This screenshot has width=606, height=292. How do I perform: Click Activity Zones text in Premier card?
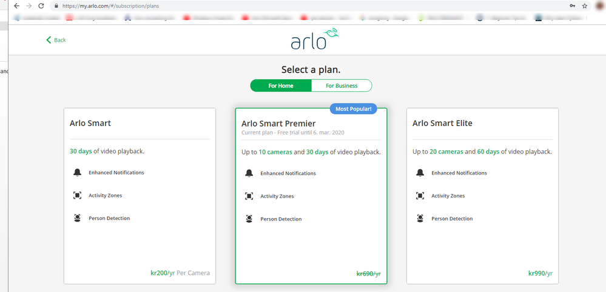point(277,196)
